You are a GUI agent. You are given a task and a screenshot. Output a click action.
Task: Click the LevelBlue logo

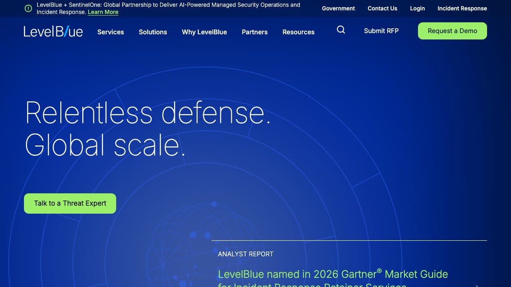[x=53, y=31]
